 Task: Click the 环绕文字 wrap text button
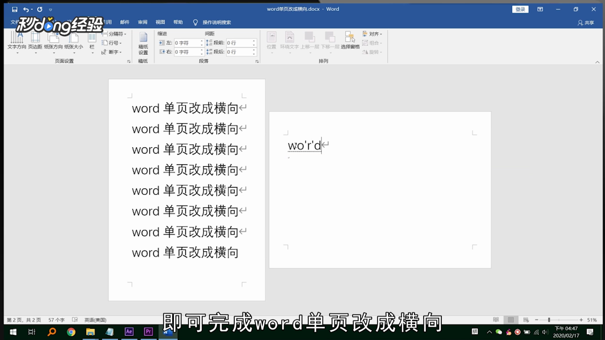pos(289,42)
